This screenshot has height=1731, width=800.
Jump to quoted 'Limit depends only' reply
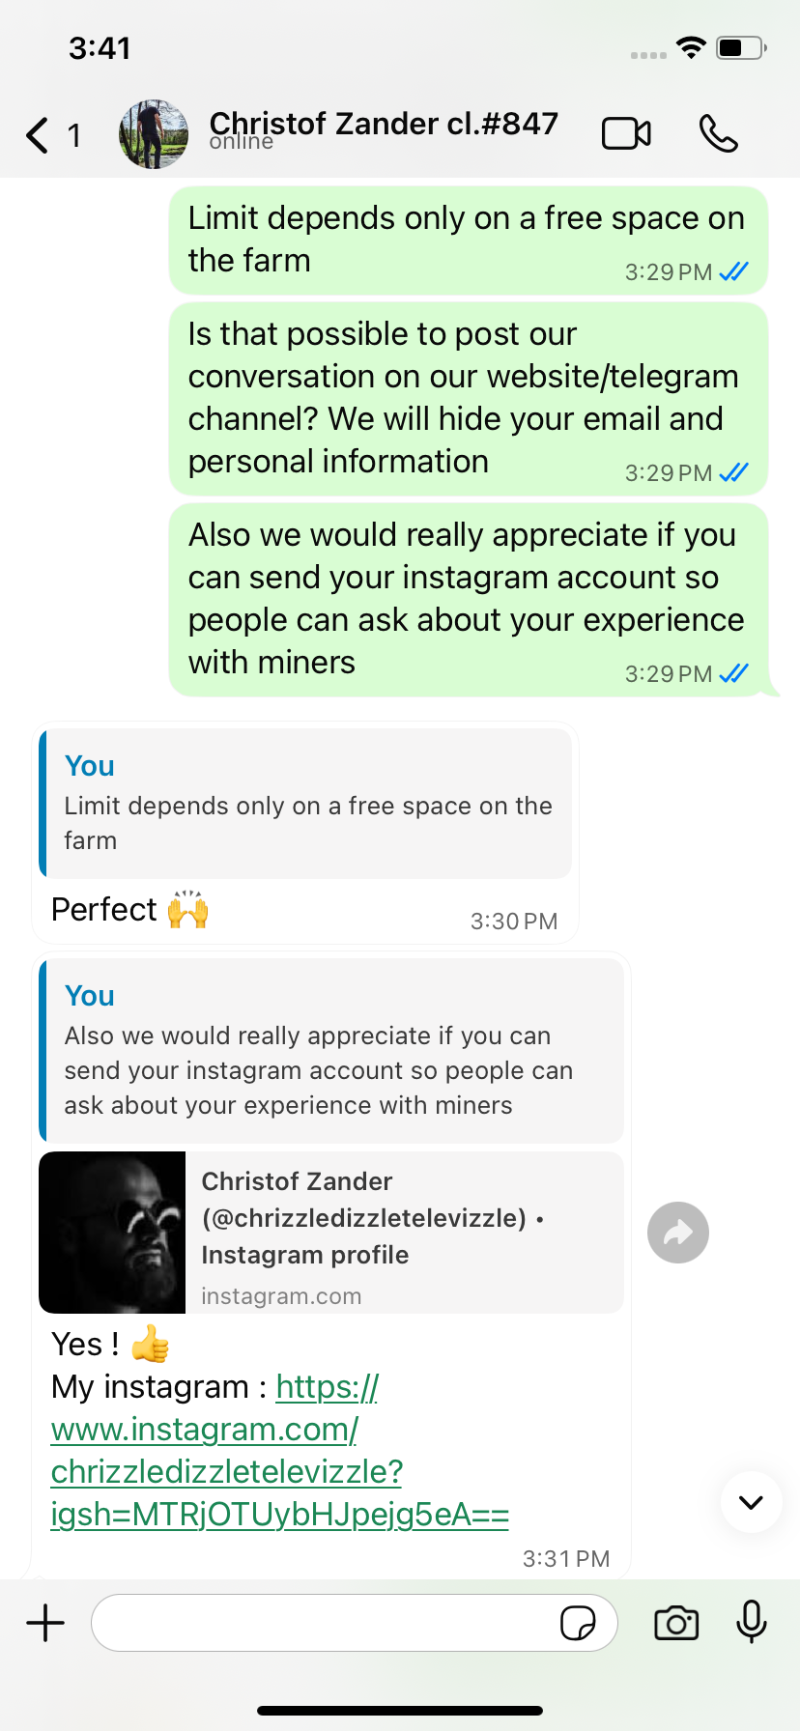(305, 804)
